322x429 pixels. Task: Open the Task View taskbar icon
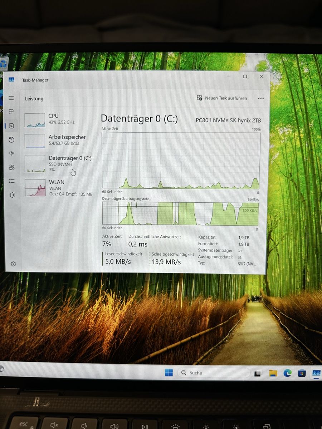tap(257, 374)
